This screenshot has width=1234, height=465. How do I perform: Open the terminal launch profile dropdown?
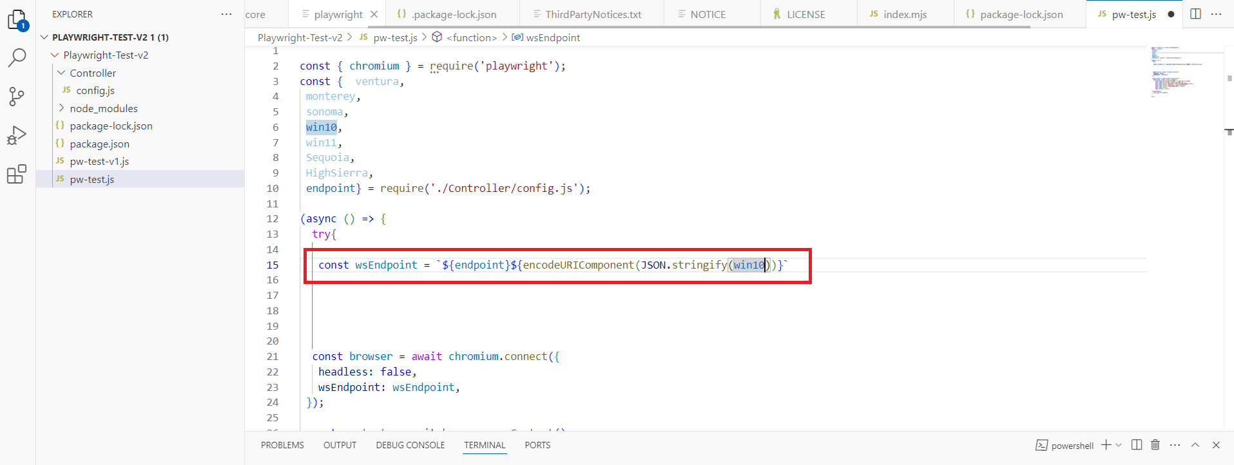1119,445
